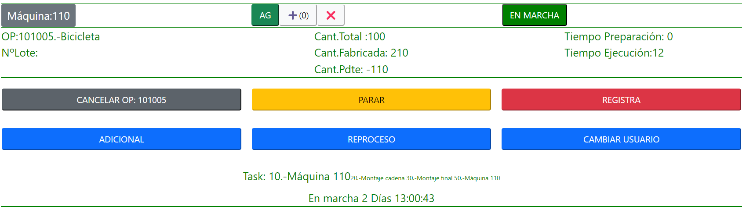Click the Cant.Pdte: -110 value
746x210 pixels.
tap(351, 70)
